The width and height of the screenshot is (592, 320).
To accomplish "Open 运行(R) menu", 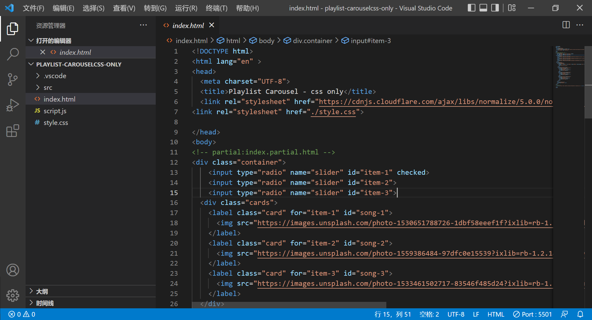I will point(186,8).
